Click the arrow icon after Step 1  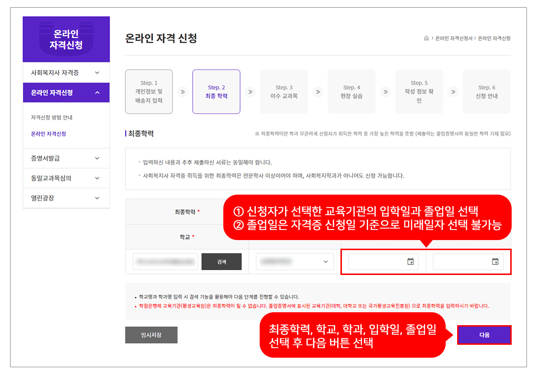click(x=182, y=92)
